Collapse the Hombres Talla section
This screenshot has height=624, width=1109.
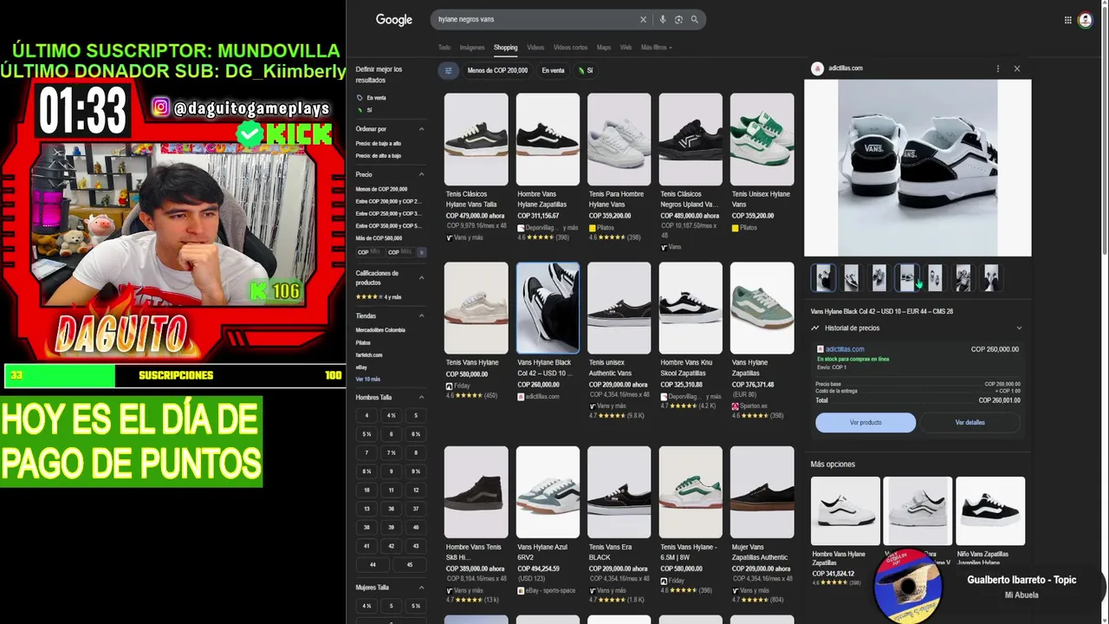pos(422,398)
